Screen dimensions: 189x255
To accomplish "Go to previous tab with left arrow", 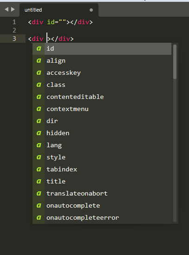I will coord(7,9).
